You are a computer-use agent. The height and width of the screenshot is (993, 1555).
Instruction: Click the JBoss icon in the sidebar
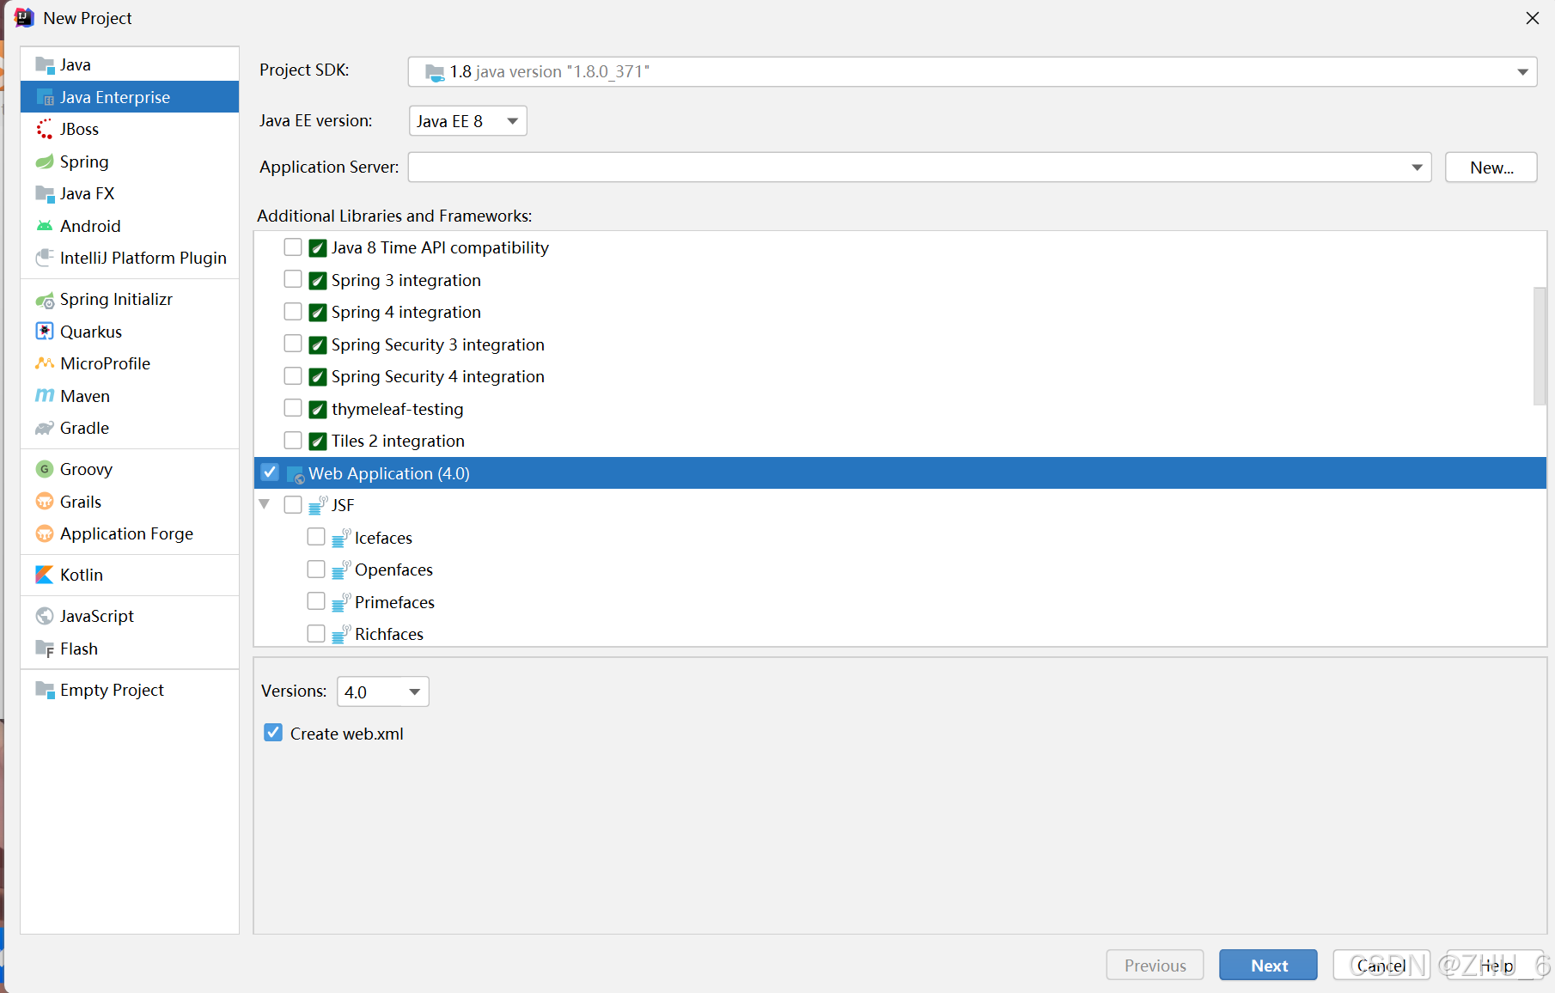(45, 130)
